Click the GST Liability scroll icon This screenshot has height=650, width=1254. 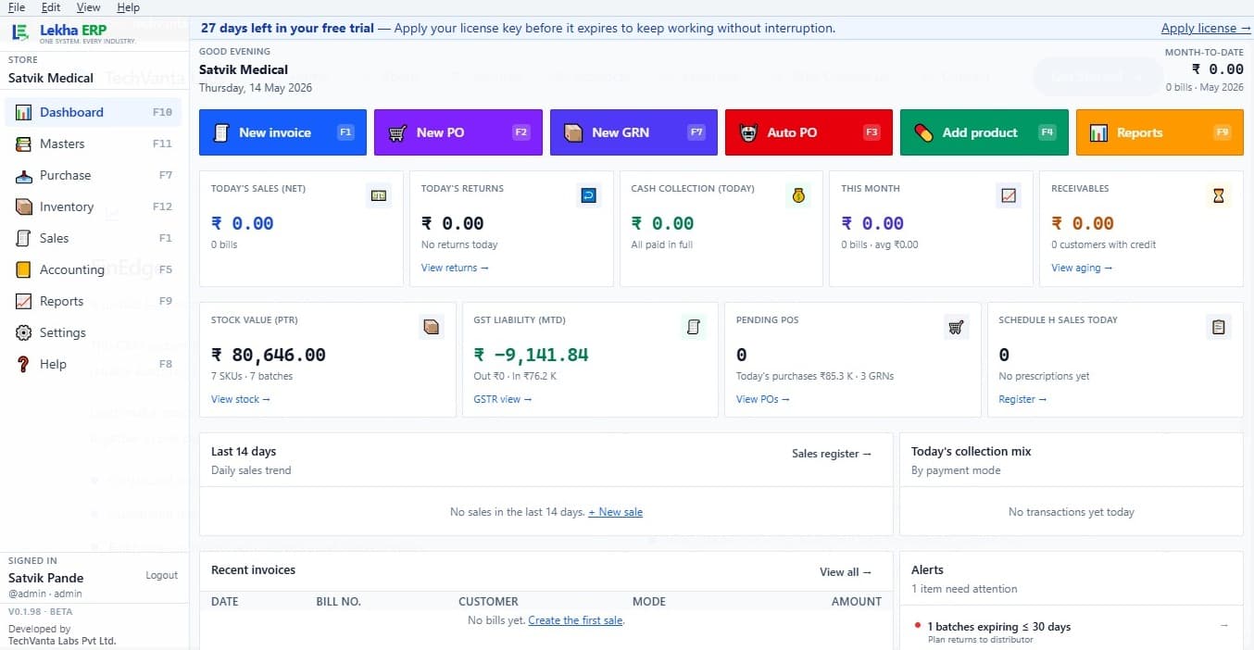point(693,327)
